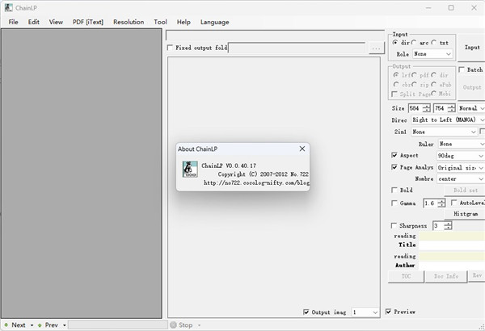
Task: Click the browse '...' output folder button
Action: pos(376,48)
